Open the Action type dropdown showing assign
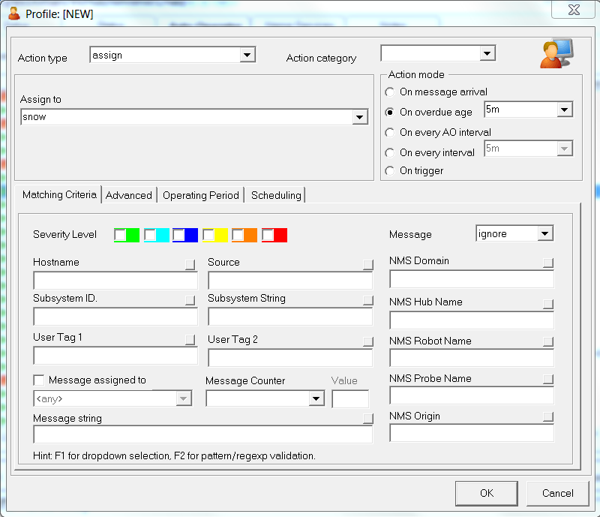Viewport: 600px width, 517px height. [x=247, y=54]
